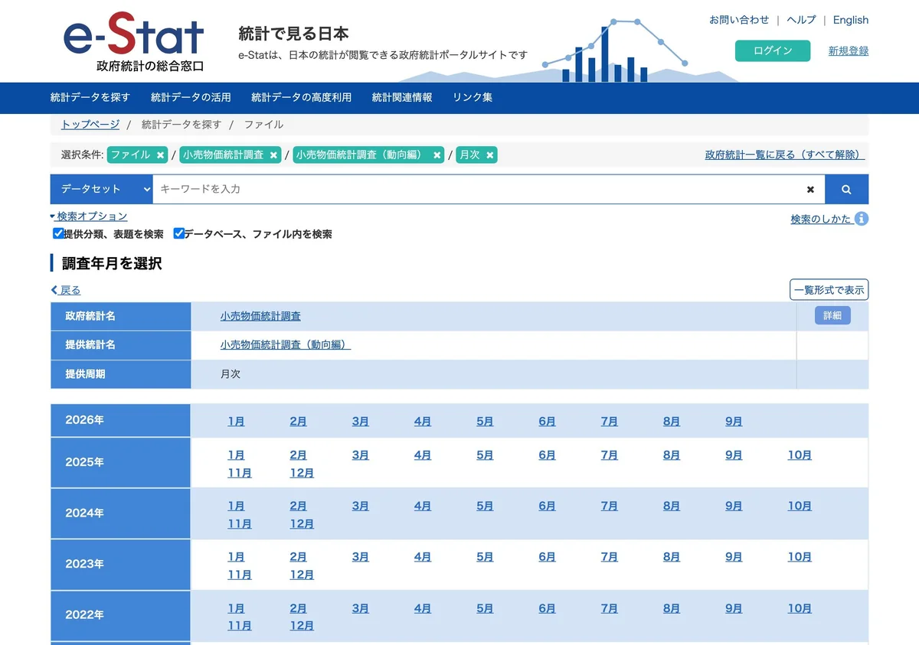Collapse the 検索オプション section
The image size is (919, 645).
click(x=89, y=217)
